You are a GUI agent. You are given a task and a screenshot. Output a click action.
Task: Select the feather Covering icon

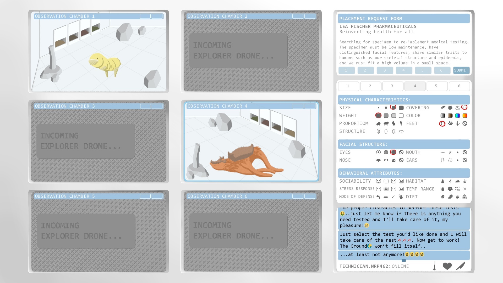[x=443, y=108]
